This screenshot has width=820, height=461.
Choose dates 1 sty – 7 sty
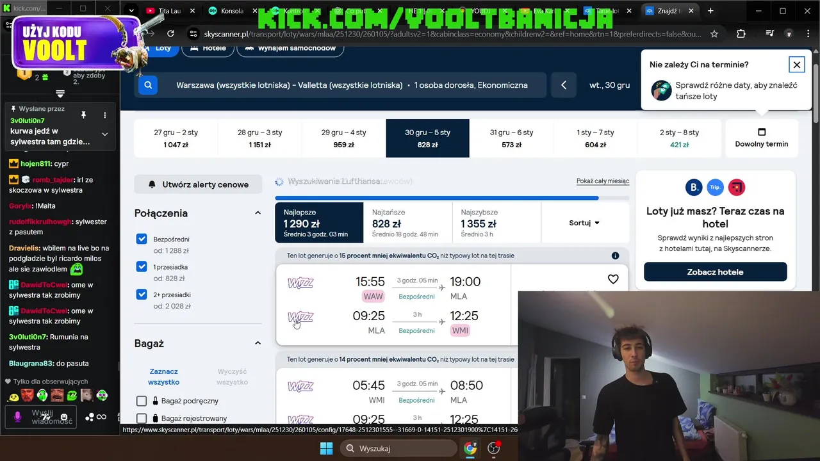595,138
